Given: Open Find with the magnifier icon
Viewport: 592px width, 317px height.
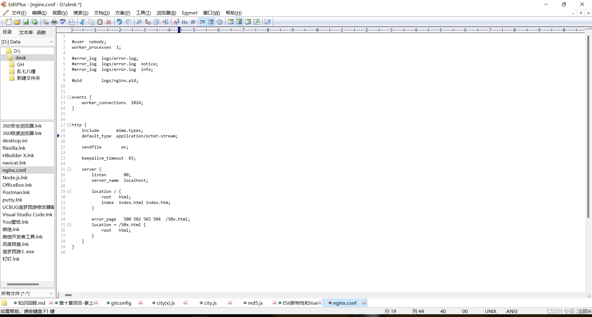Looking at the screenshot, I should [139, 22].
